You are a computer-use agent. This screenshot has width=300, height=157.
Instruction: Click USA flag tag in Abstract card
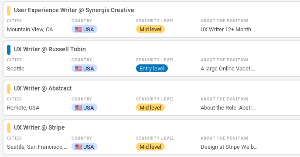pos(85,107)
